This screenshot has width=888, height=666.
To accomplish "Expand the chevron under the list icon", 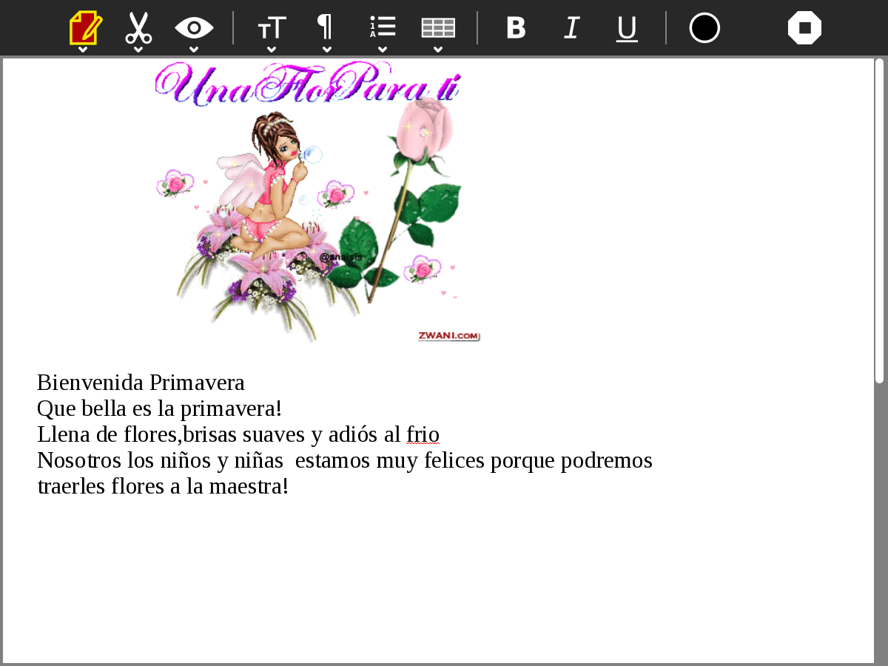I will click(383, 50).
